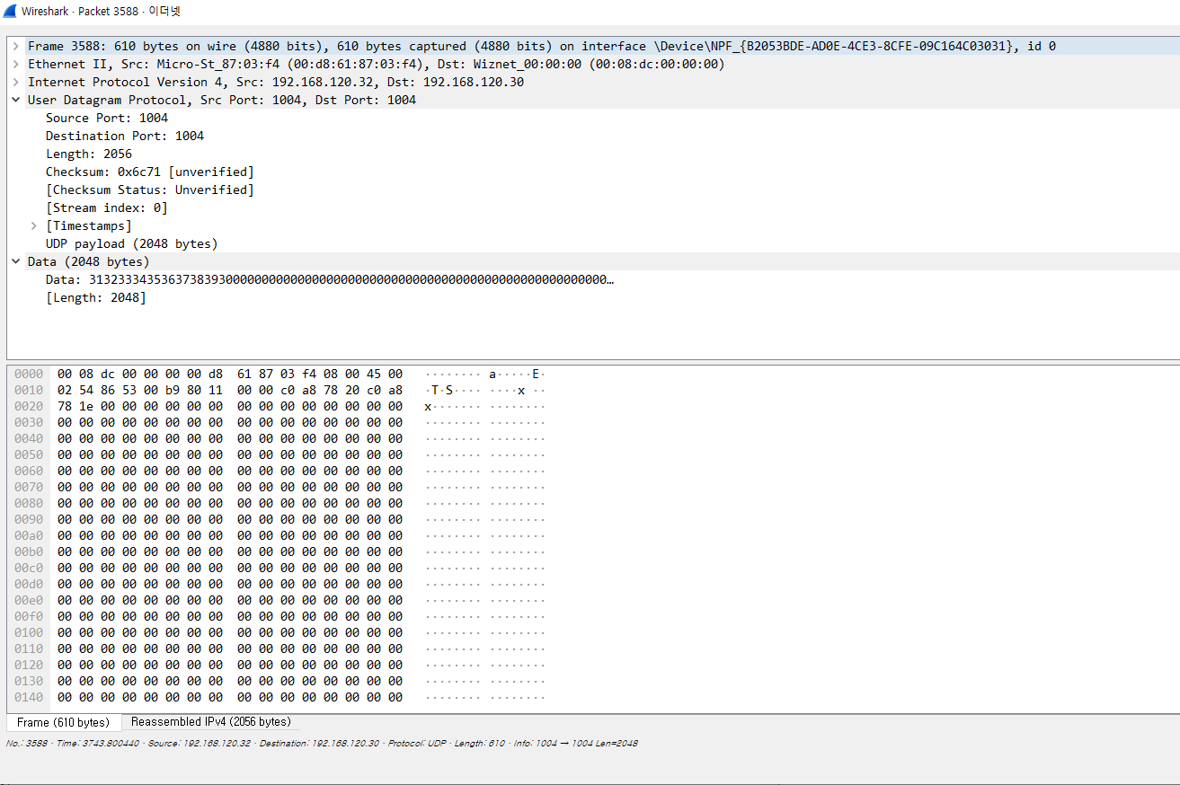The height and width of the screenshot is (785, 1180).
Task: Click the Wireshark shark fin title icon
Action: 11,11
